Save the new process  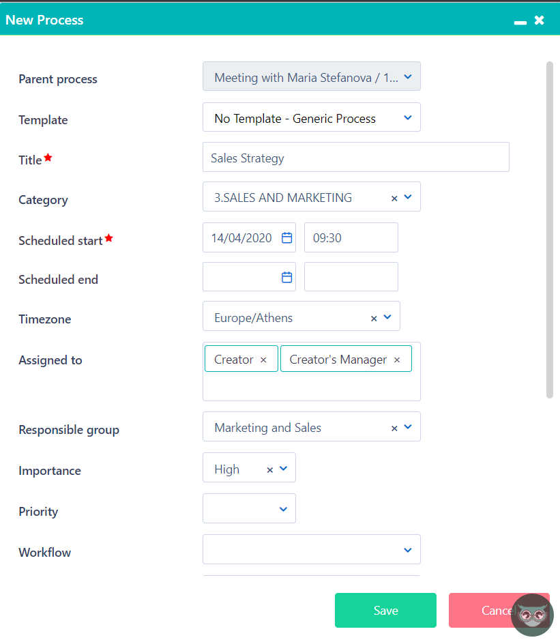(385, 610)
